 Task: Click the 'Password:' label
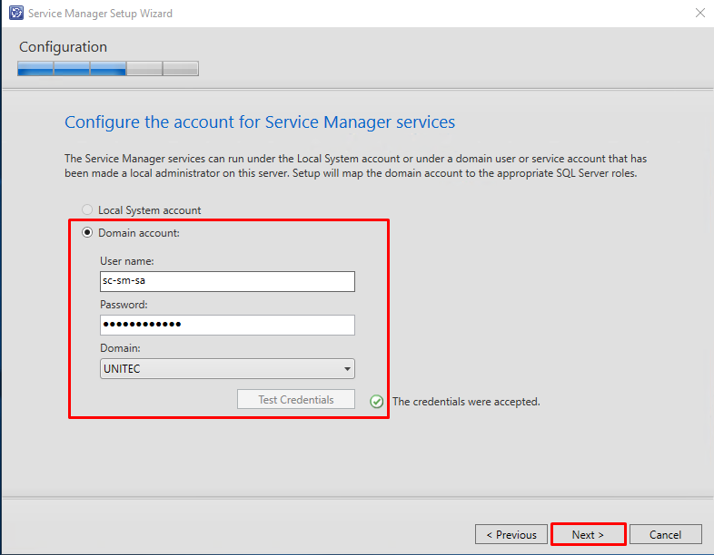point(124,305)
